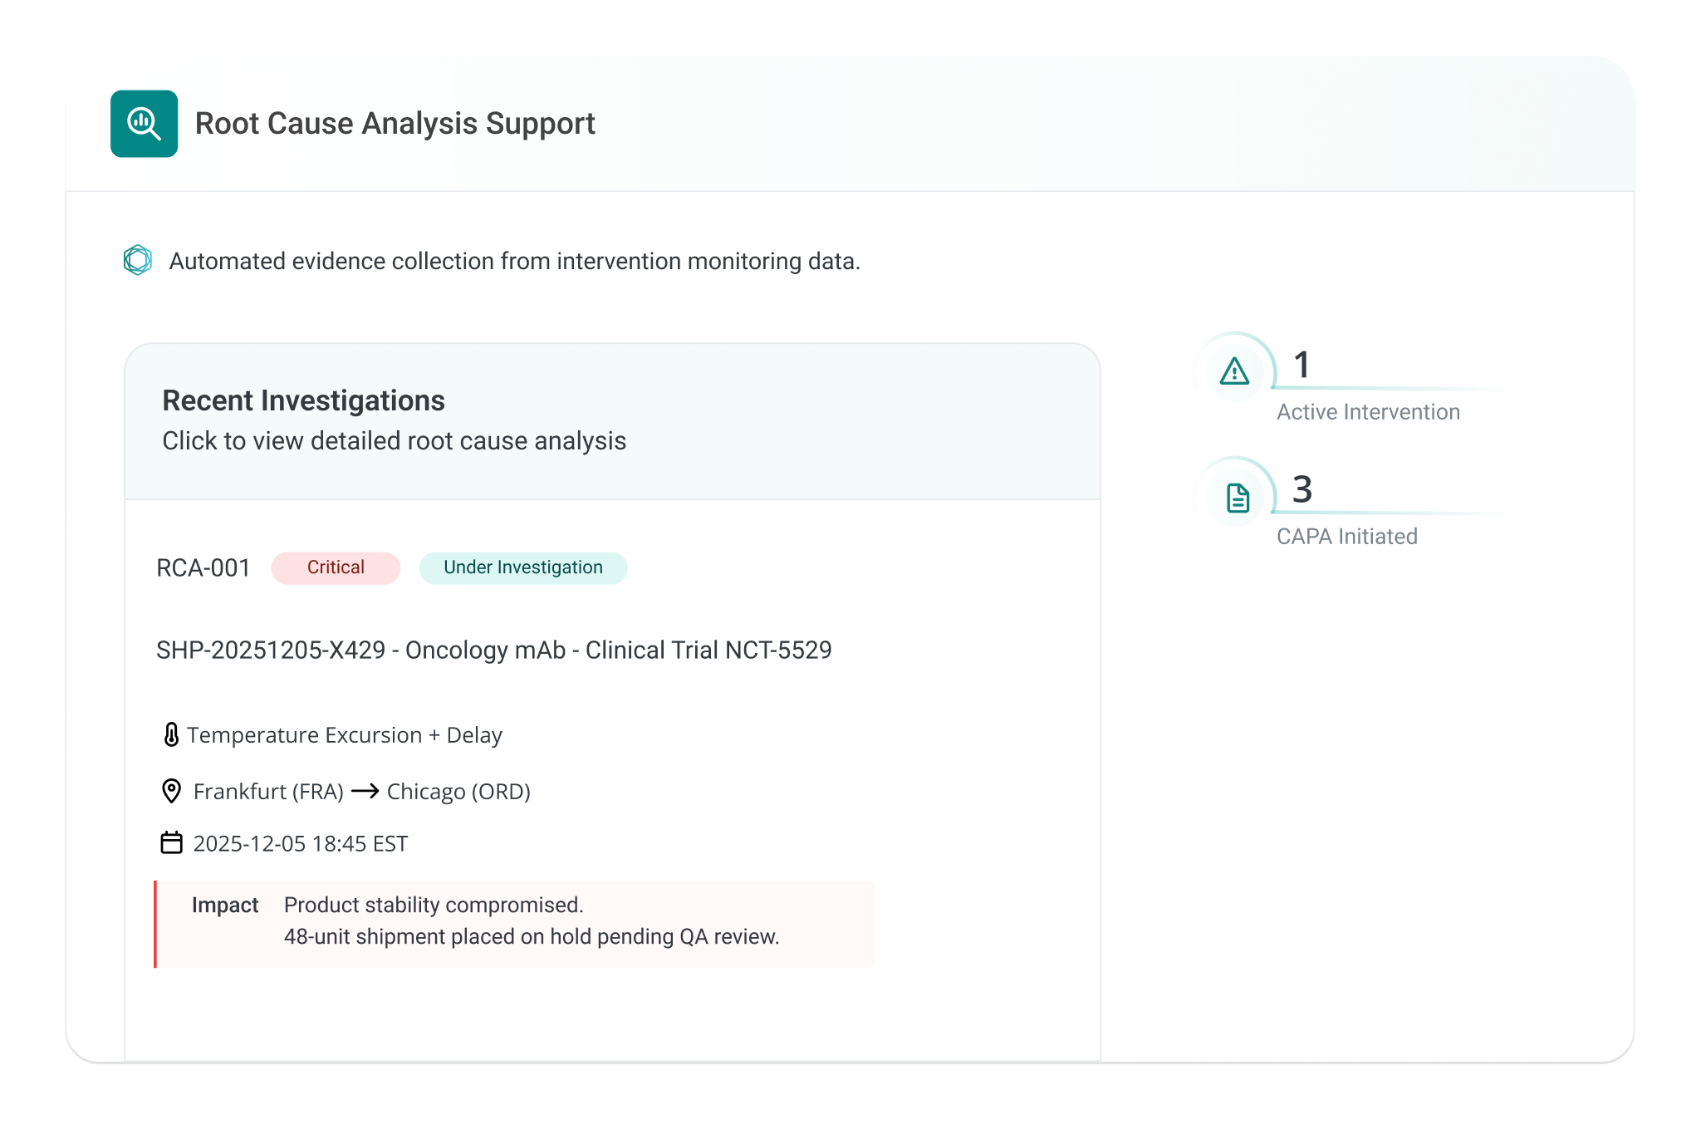Click the location pin icon beside Frankfurt
Viewport: 1701px width, 1134px height.
(x=171, y=791)
